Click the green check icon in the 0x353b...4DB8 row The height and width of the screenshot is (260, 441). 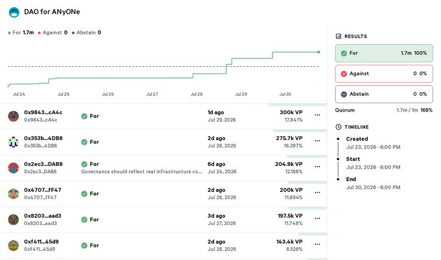tap(84, 142)
